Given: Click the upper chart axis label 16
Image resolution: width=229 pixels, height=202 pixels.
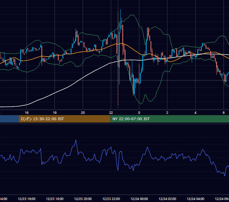Looking at the screenshot, I should pyautogui.click(x=27, y=113).
